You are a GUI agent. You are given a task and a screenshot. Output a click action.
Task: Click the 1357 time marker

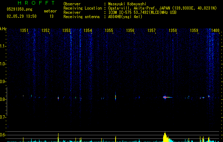pyautogui.click(x=151, y=31)
